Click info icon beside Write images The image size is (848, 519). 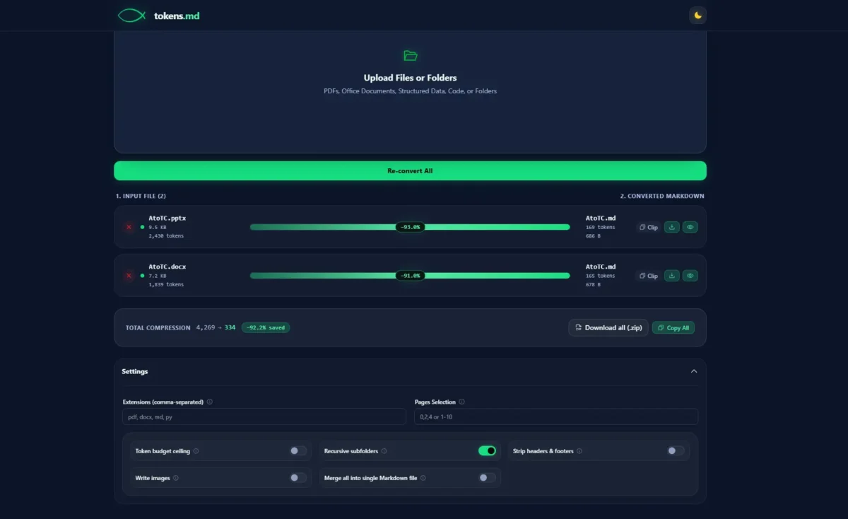[176, 478]
